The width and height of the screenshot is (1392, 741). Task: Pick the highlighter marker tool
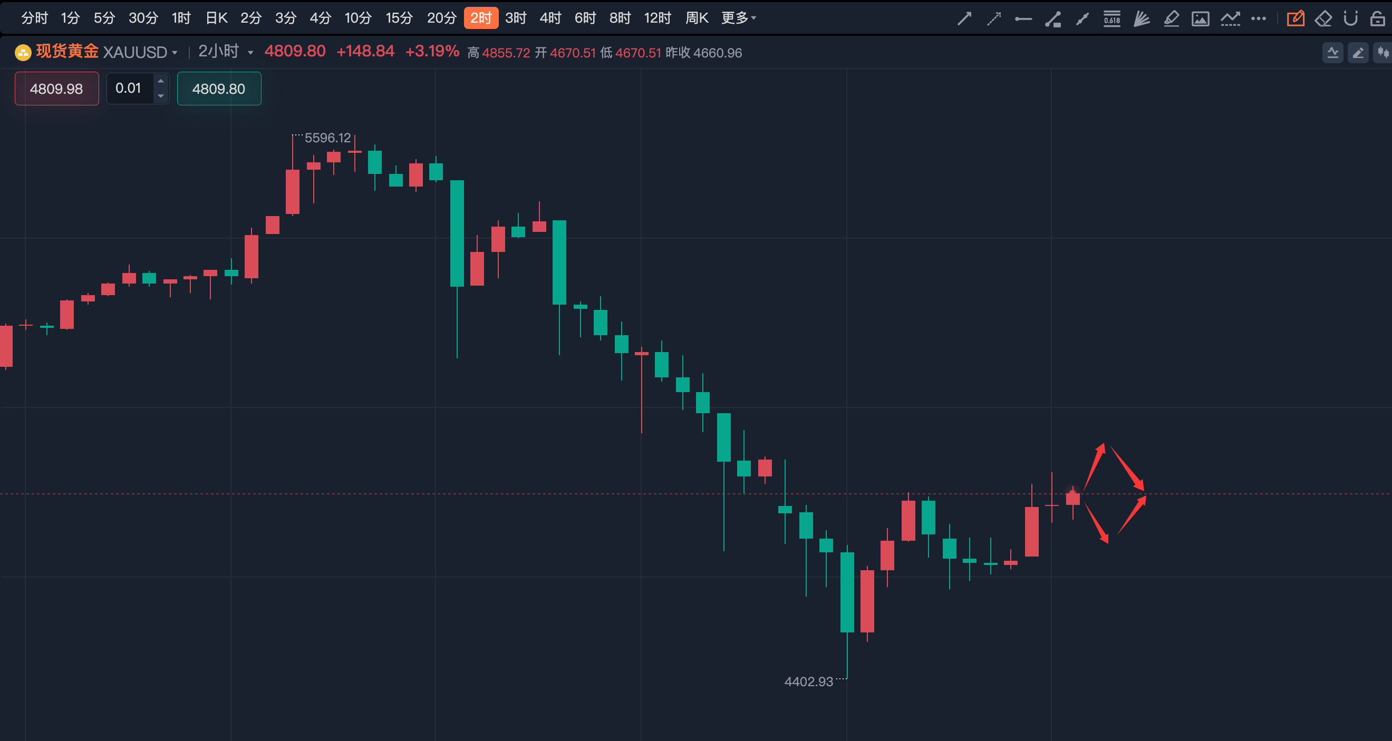(x=1171, y=19)
